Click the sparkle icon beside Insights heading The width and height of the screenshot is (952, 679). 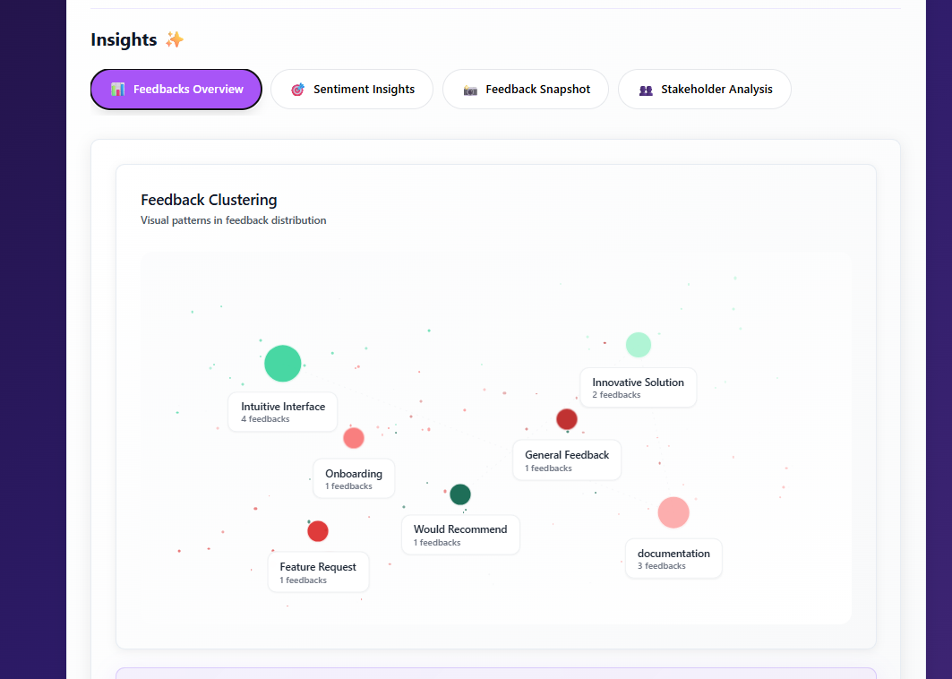(x=175, y=39)
